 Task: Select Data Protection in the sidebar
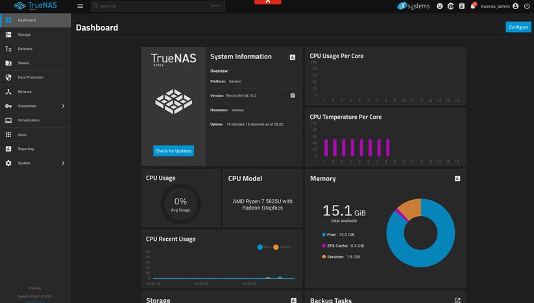[30, 77]
